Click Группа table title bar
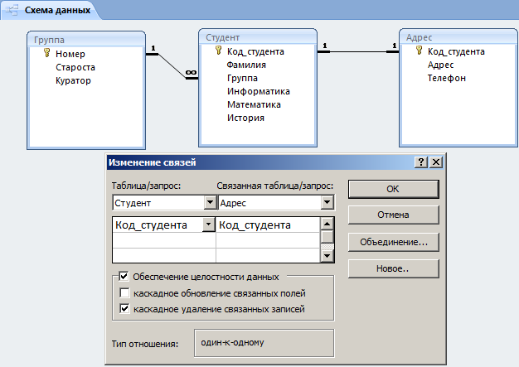The width and height of the screenshot is (519, 367). (x=86, y=40)
